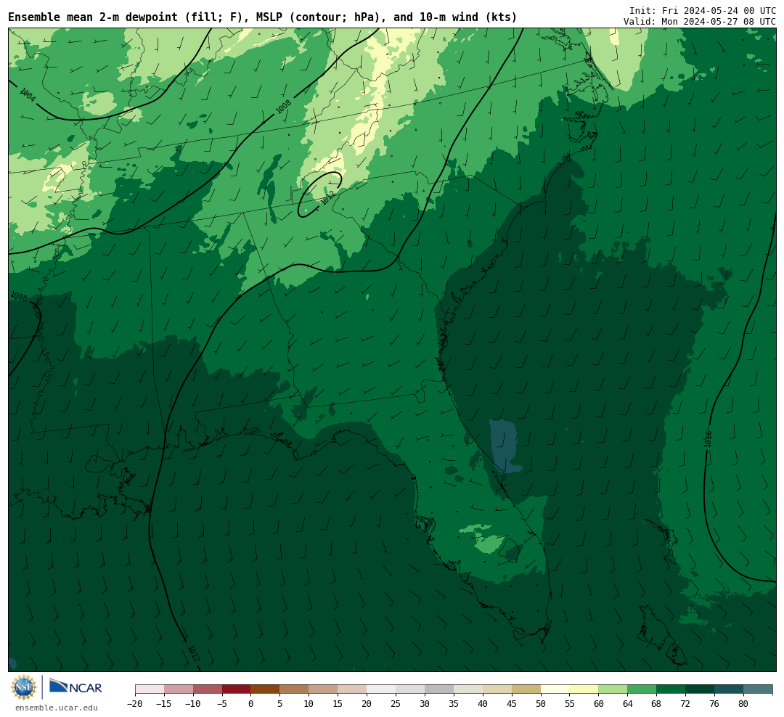This screenshot has height=717, width=784.
Task: Click the 1016 isobar contour label
Action: pyautogui.click(x=708, y=439)
